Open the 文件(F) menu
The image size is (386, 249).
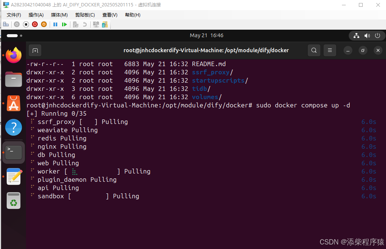click(14, 15)
